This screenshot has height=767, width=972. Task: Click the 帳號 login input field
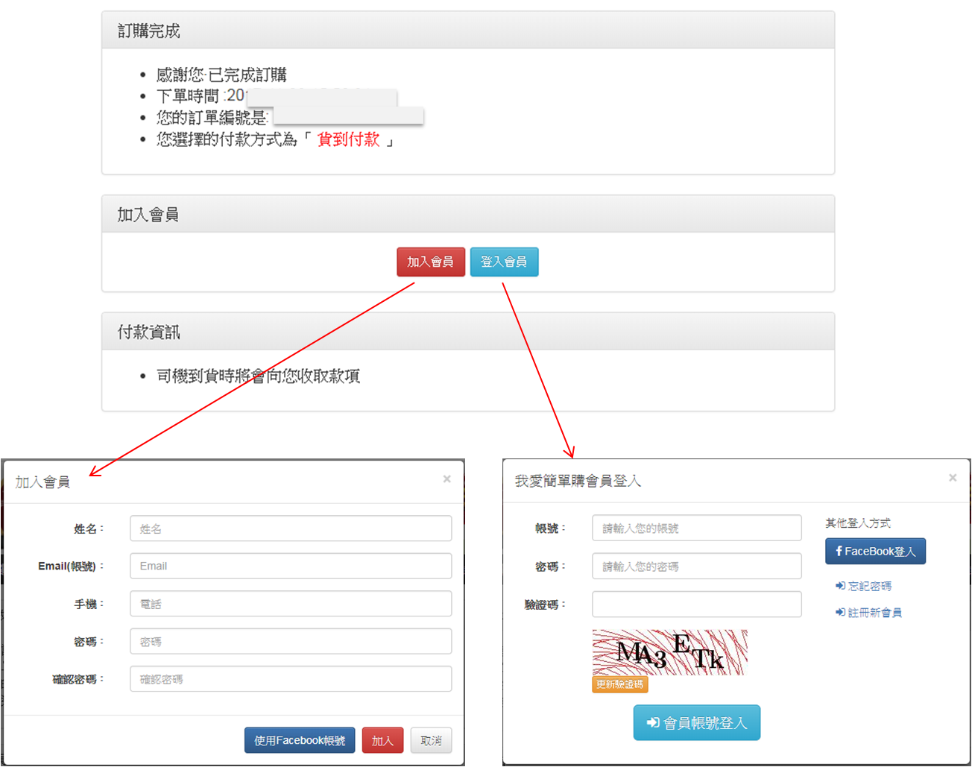pyautogui.click(x=696, y=528)
